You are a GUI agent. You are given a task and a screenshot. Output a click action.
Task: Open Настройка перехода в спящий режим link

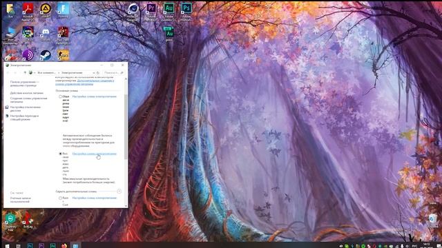click(x=24, y=118)
